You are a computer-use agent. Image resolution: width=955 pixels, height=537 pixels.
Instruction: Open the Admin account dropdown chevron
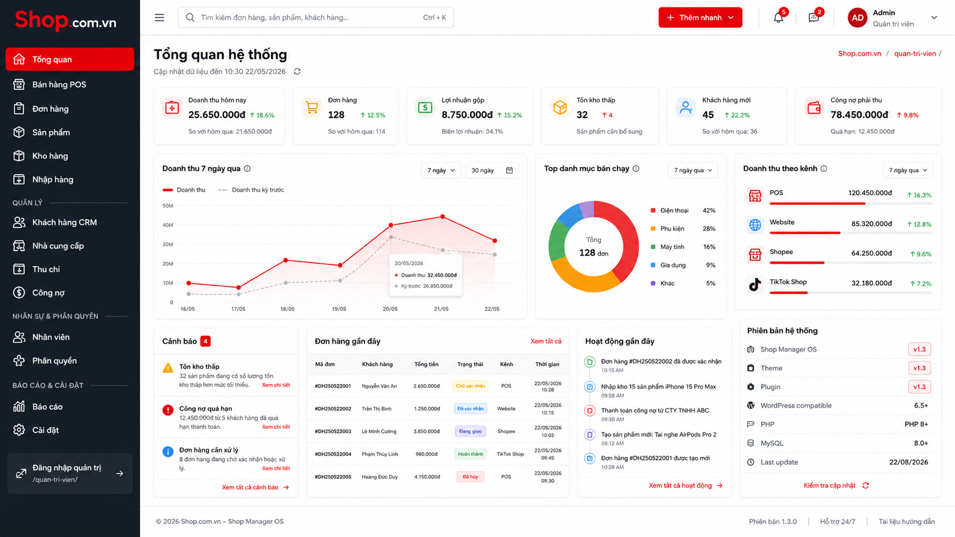point(934,18)
